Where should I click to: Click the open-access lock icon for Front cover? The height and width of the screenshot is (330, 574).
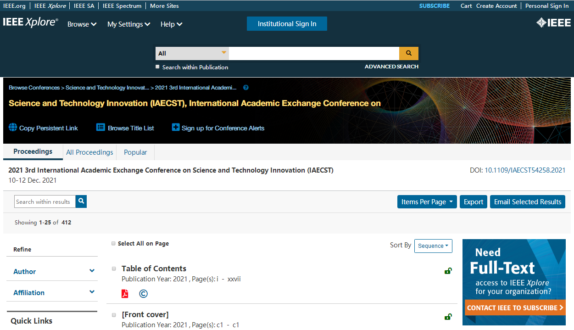(448, 317)
